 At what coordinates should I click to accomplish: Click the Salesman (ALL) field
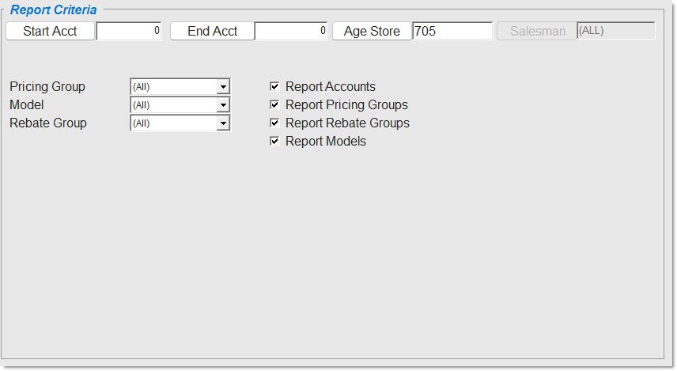(x=615, y=30)
